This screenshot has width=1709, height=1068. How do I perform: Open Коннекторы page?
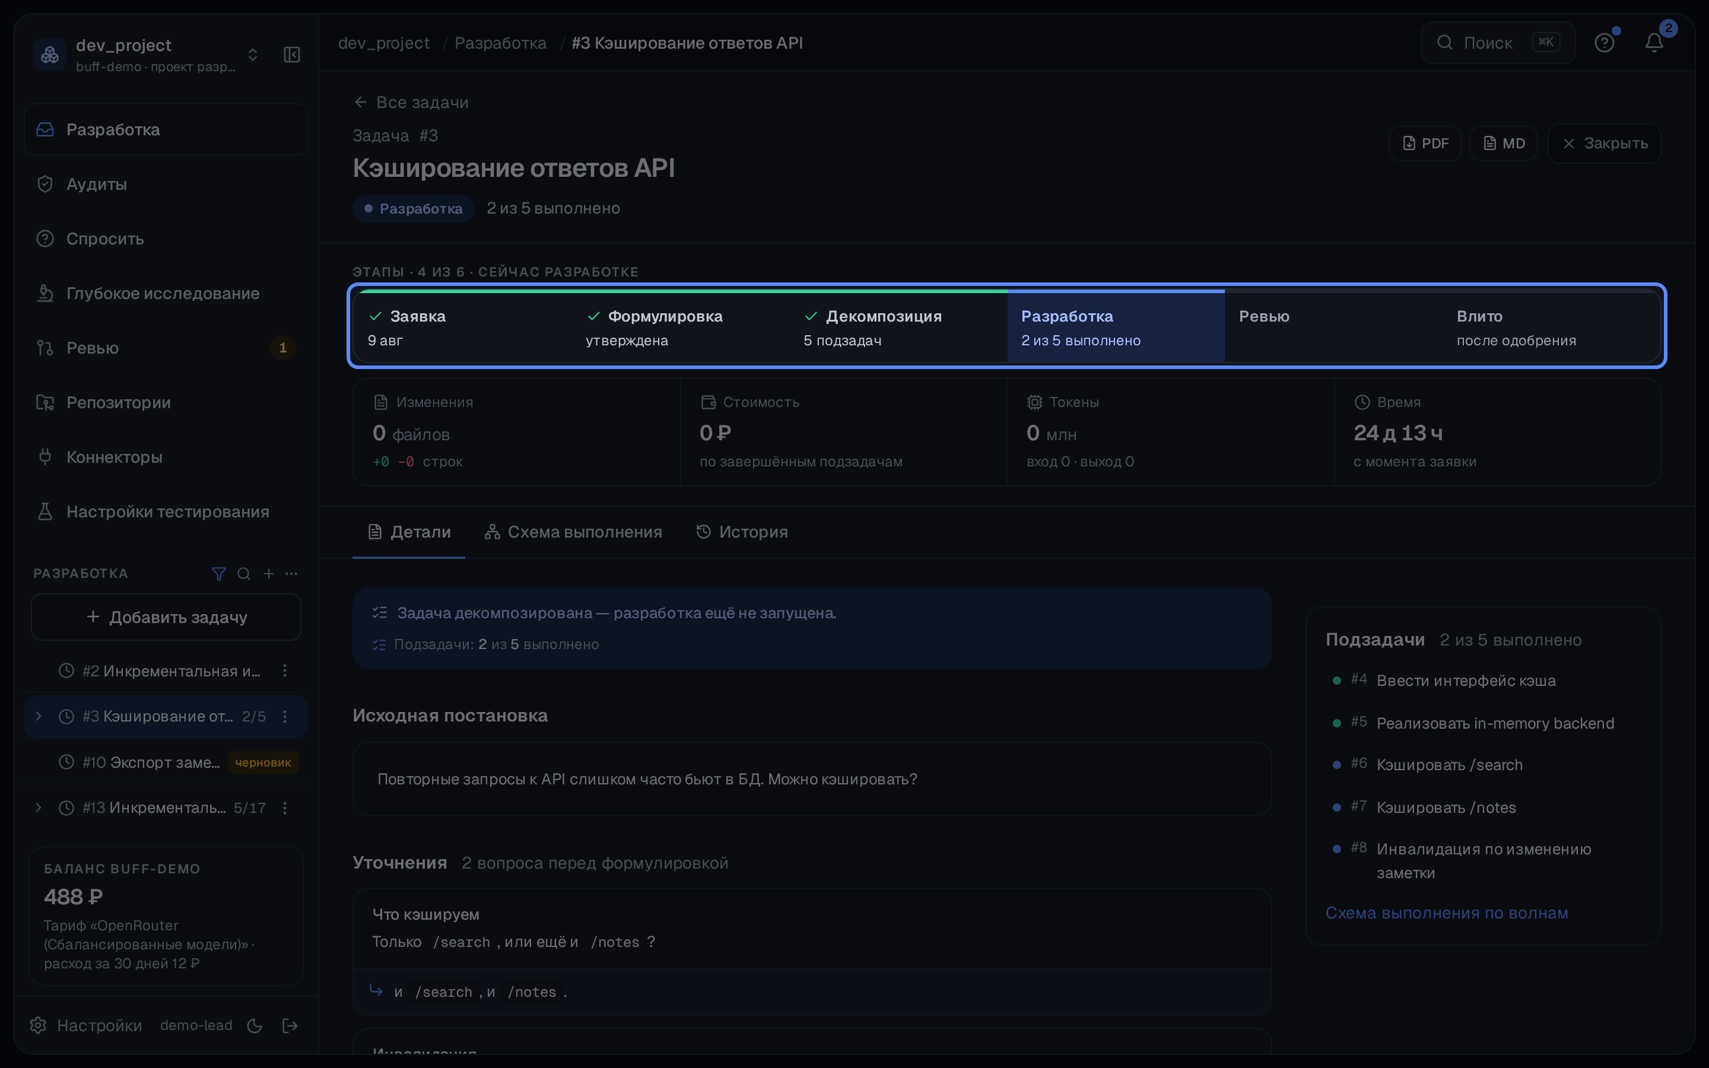166,457
